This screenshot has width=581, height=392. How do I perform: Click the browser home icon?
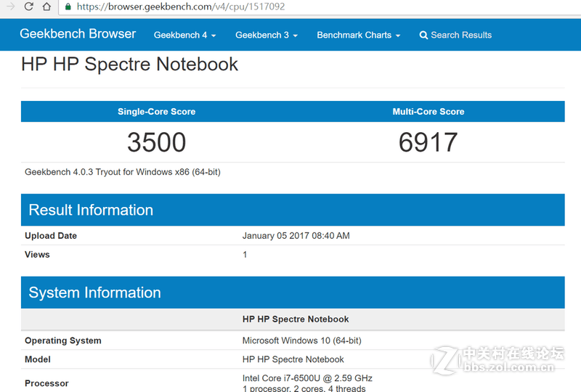coord(46,7)
